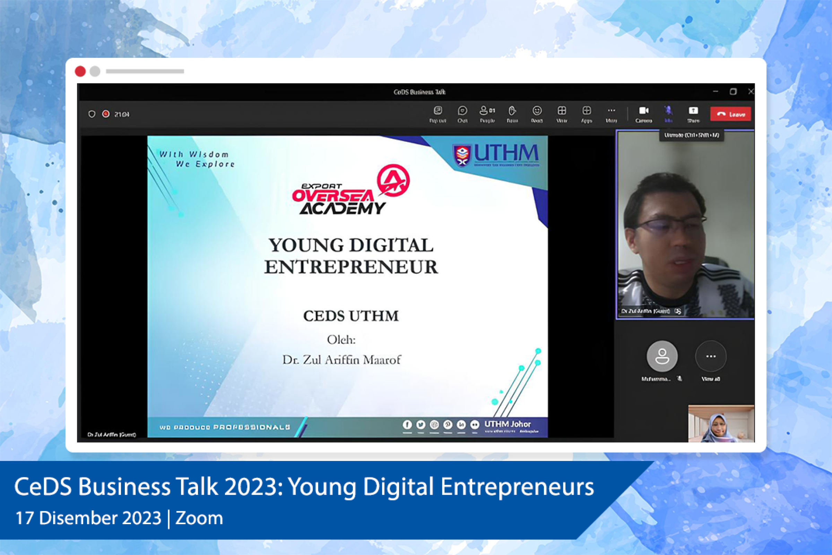Open the Share content tray
832x555 pixels.
693,114
